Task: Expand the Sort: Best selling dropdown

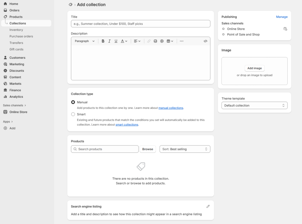Action: 185,149
